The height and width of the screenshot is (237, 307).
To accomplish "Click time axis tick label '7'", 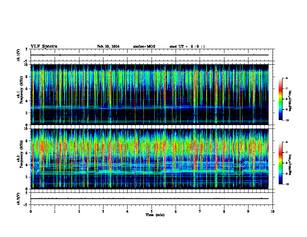I will tap(200, 211).
